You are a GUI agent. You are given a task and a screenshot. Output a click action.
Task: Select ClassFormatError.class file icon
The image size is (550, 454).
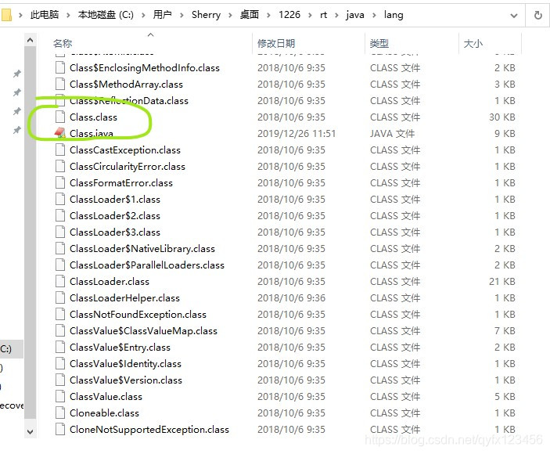coord(60,183)
